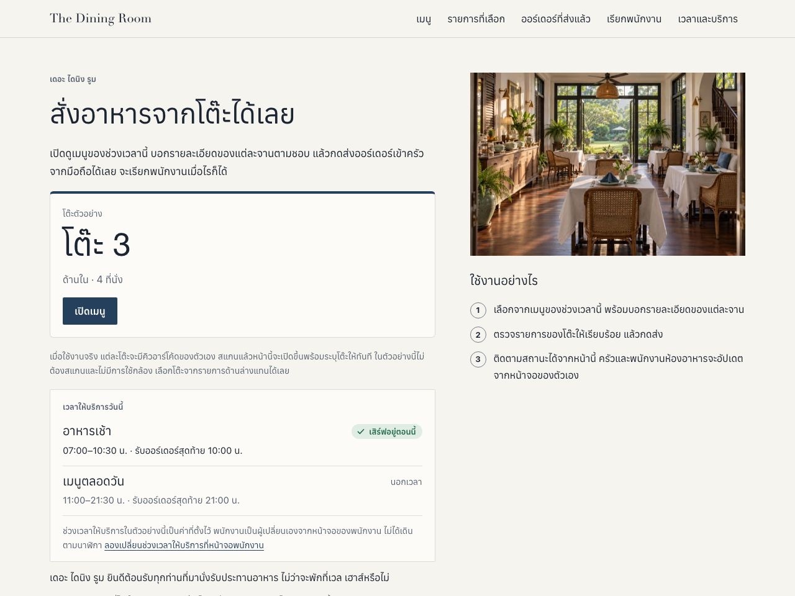Click step 3 circle icon

pos(478,359)
